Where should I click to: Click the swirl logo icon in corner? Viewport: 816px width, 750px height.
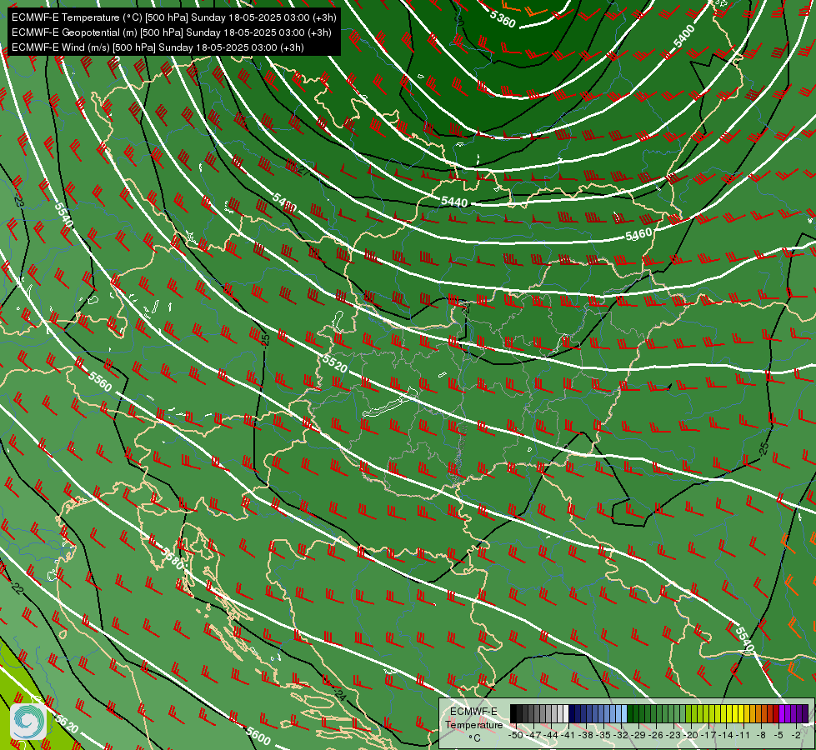tap(28, 721)
